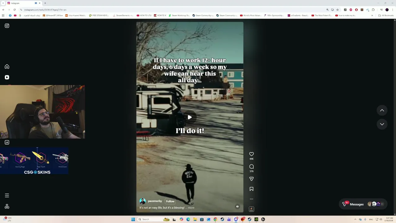Expand the caption with 'more'
The height and width of the screenshot is (223, 396).
191,208
